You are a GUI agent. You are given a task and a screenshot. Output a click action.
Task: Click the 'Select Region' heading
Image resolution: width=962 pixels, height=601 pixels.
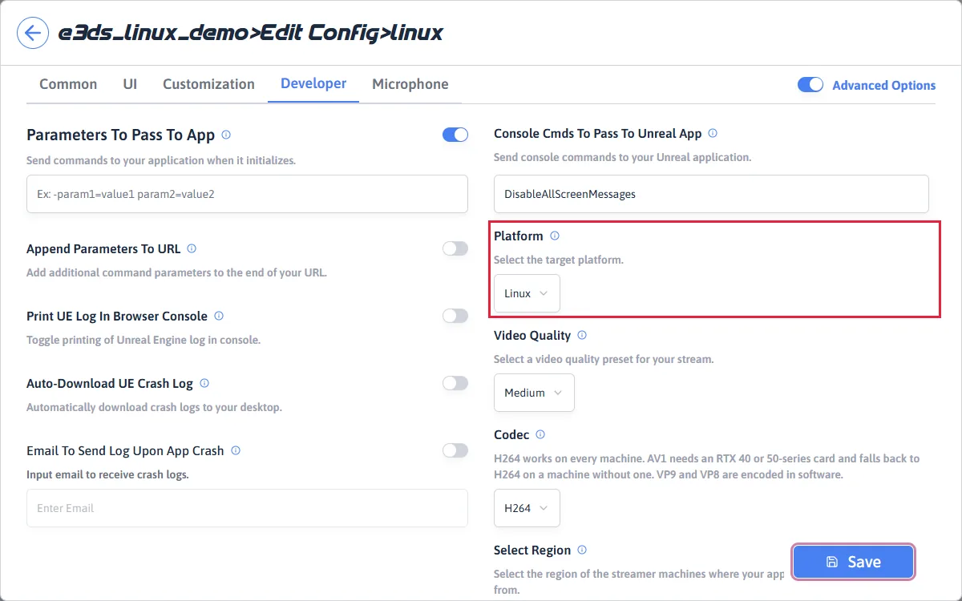[532, 550]
